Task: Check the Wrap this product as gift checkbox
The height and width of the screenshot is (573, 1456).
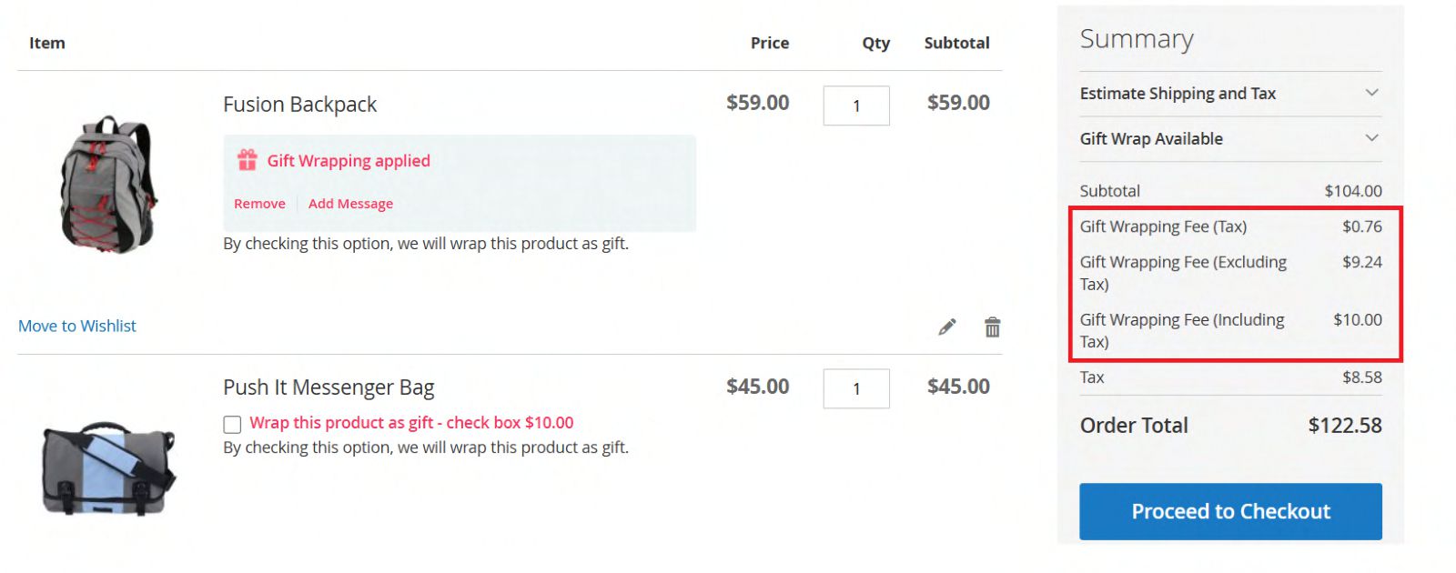Action: point(233,424)
